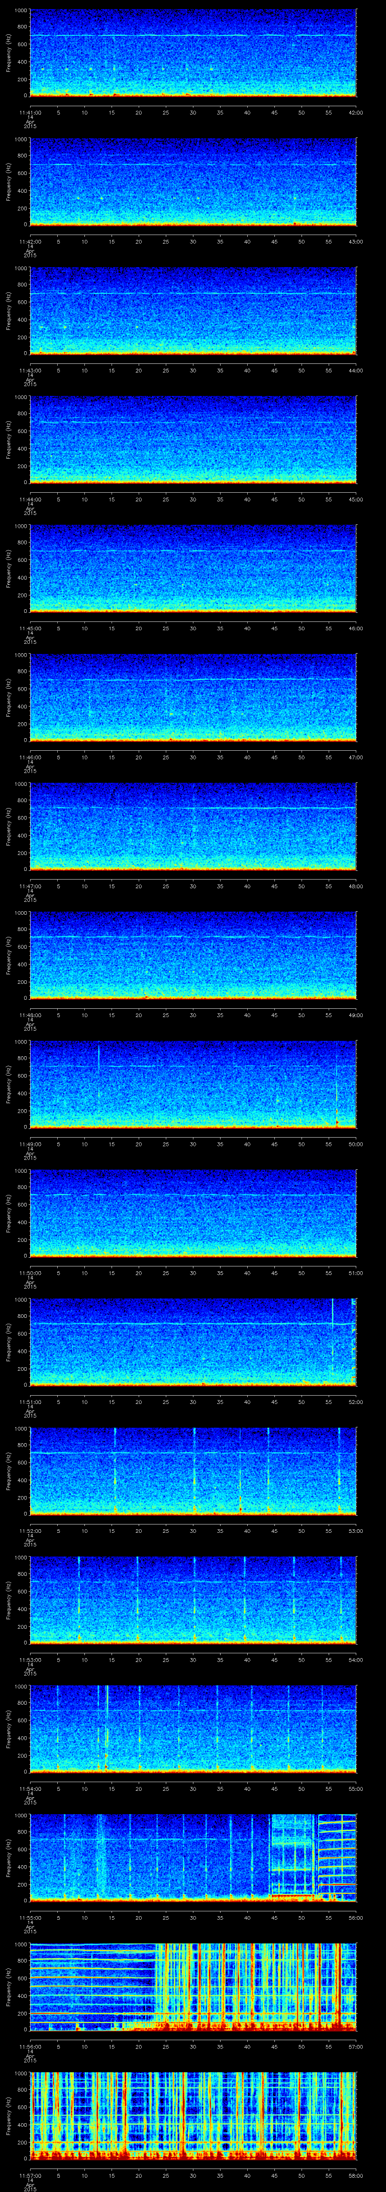This screenshot has height=2192, width=386.
Task: Click the "42:00" end time label
Action: (356, 112)
